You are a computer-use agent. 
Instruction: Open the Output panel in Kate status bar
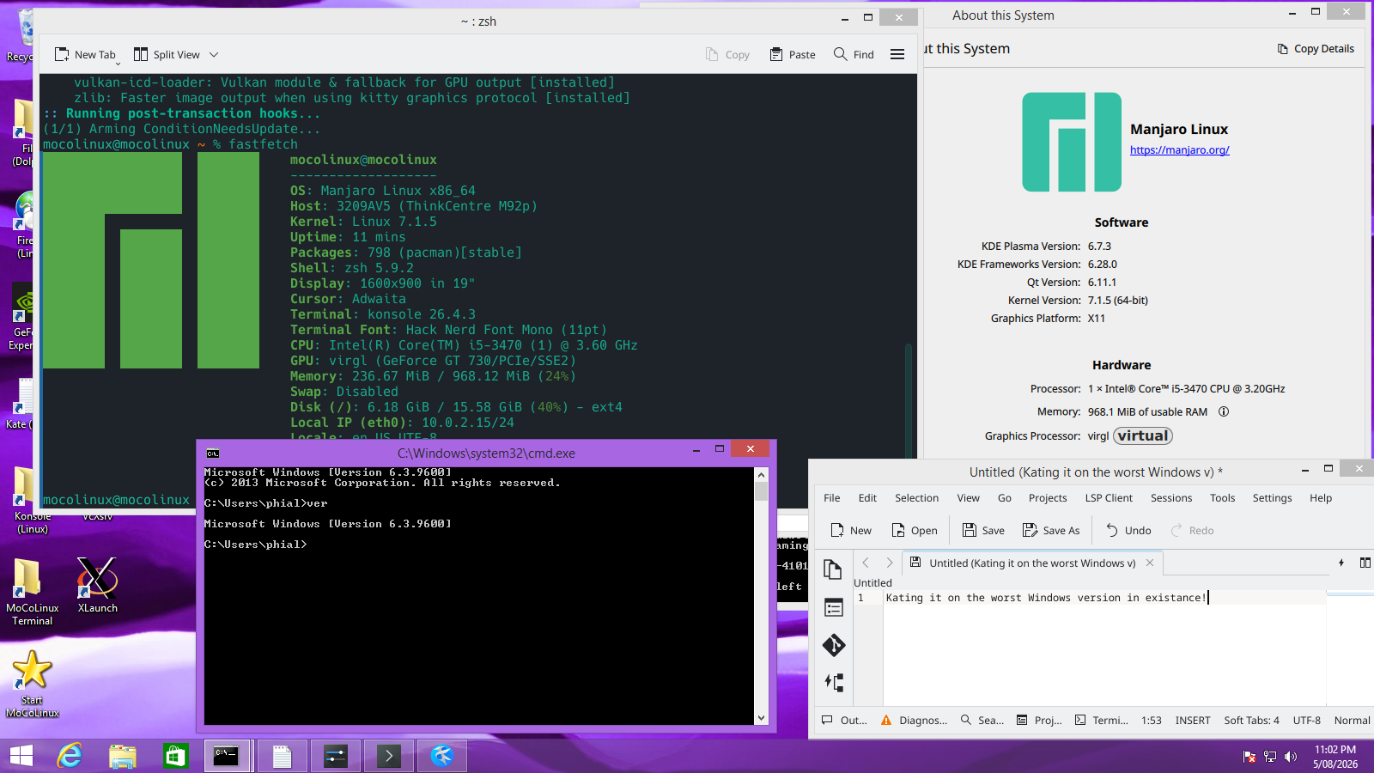[844, 721]
